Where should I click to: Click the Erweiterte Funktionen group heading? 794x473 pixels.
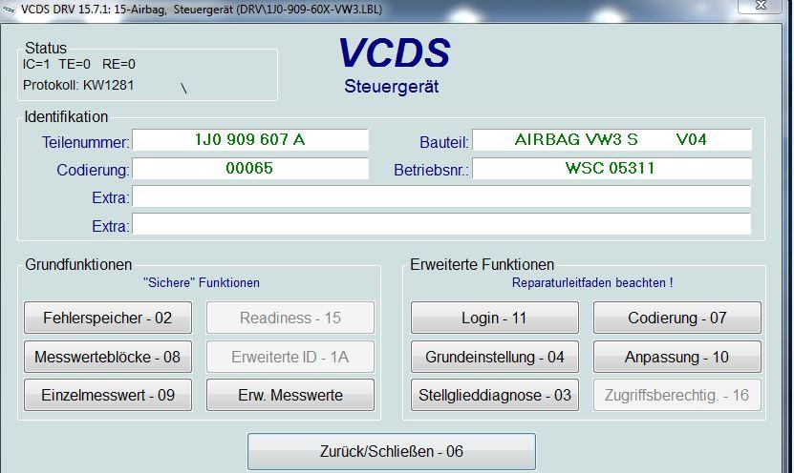483,264
